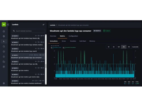Open the folder icon in sidebar
The image size is (142, 107).
pos(4,62)
